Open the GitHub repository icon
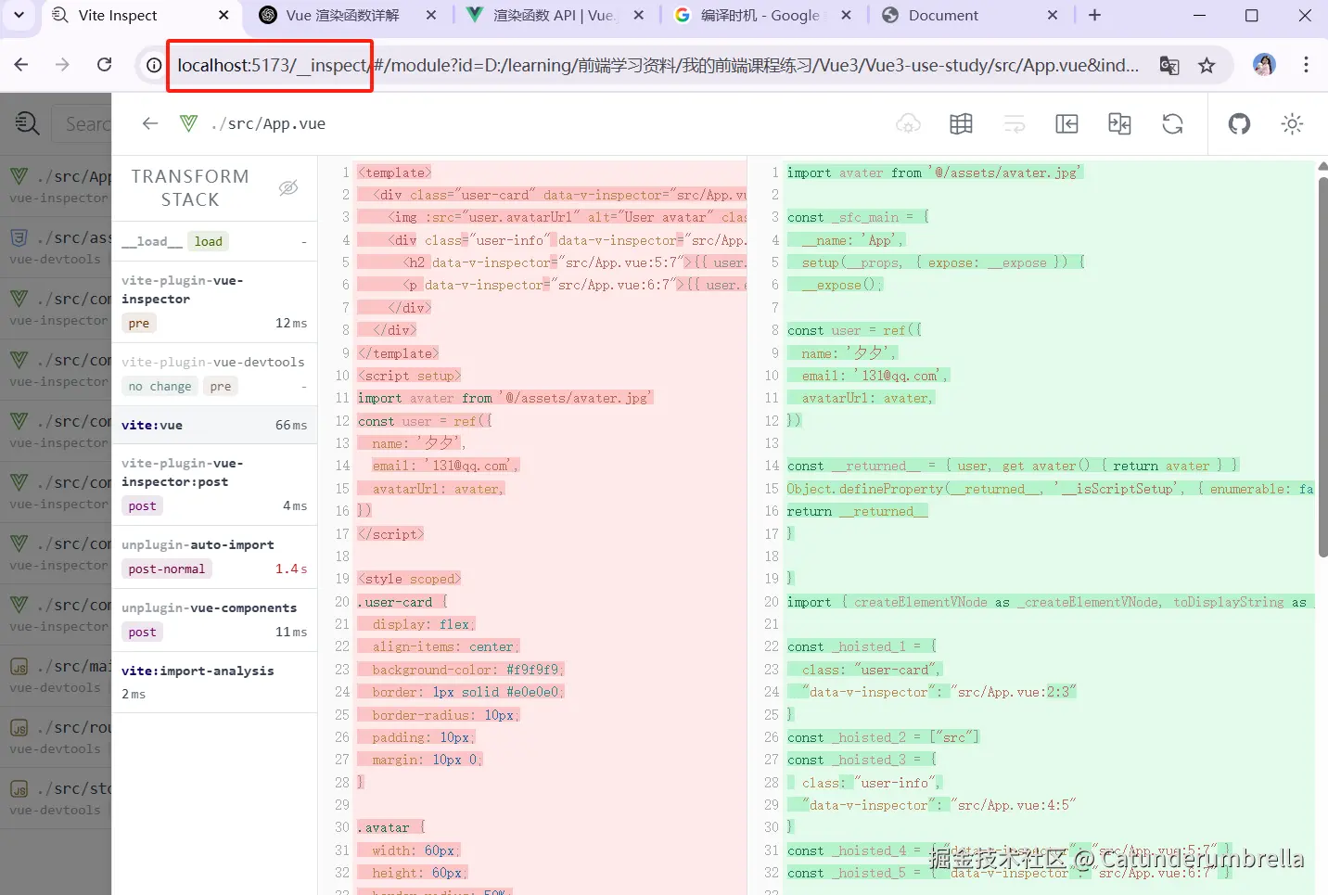1328x895 pixels. tap(1239, 123)
